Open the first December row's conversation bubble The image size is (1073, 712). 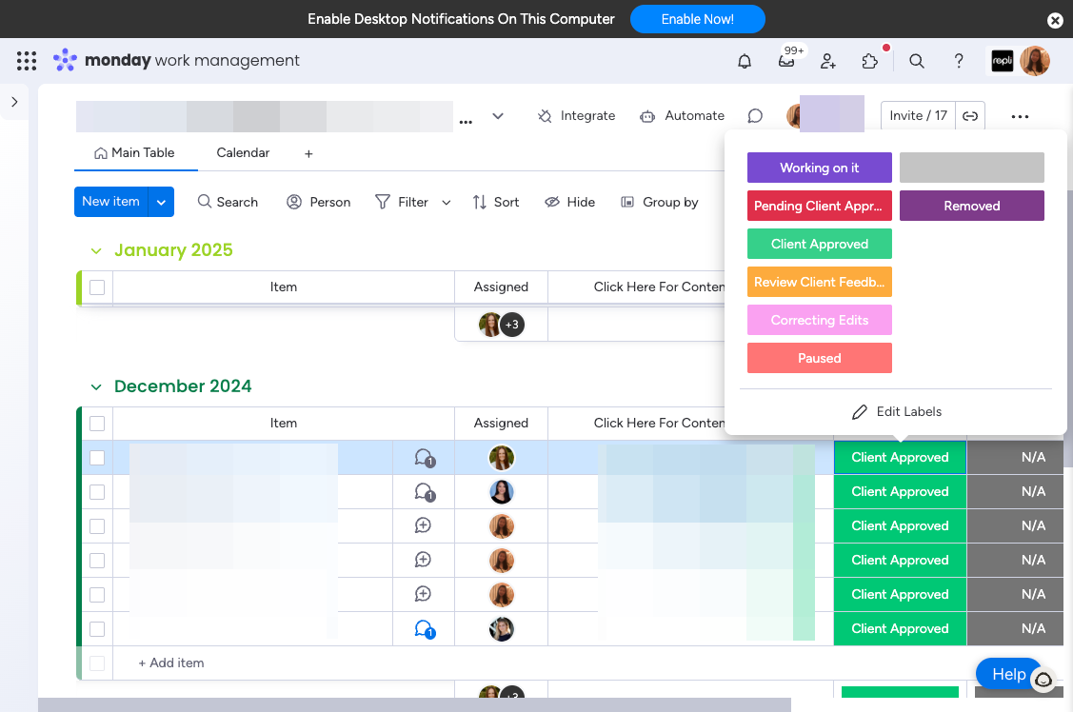click(x=425, y=458)
